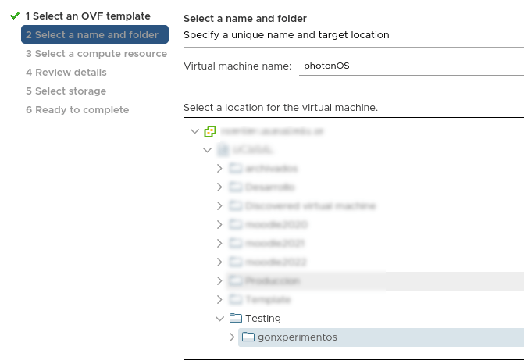Click the folder icon beside Discovered virtual machine

click(x=236, y=206)
